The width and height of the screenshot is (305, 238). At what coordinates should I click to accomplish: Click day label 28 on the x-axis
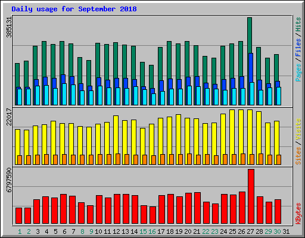(x=259, y=231)
